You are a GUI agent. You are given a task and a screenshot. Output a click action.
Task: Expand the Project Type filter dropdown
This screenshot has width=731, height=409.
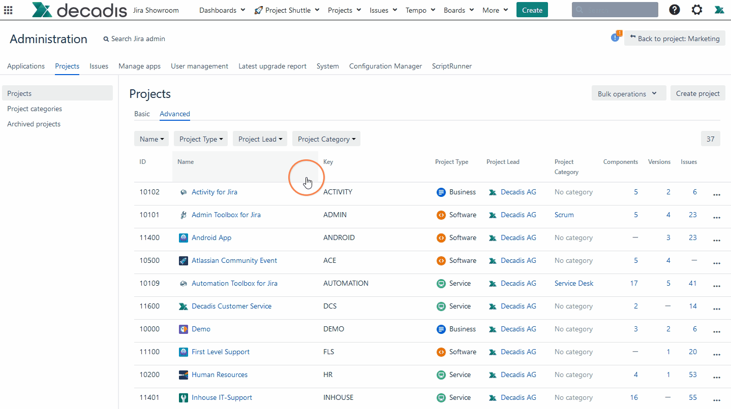tap(201, 139)
